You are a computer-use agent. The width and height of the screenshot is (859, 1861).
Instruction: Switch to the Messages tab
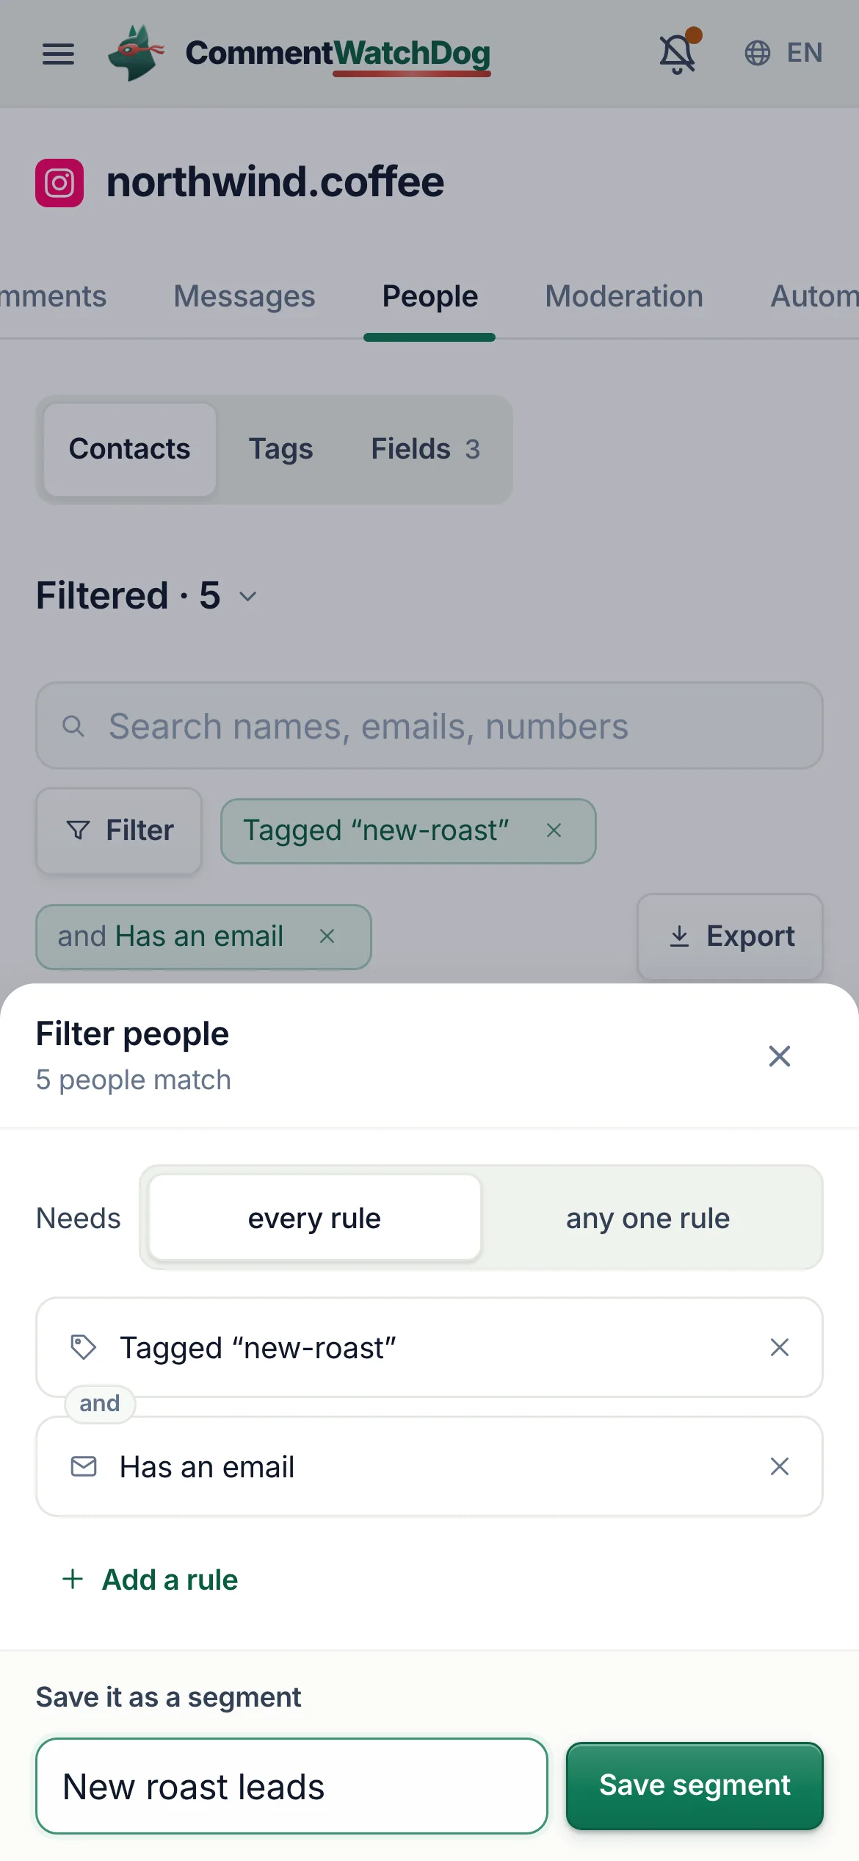pyautogui.click(x=244, y=296)
